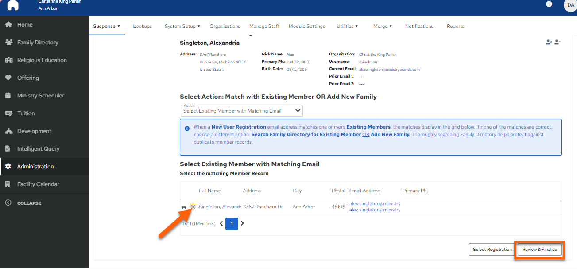Open the Singleton, Alexandria member link
The image size is (577, 269).
point(220,207)
